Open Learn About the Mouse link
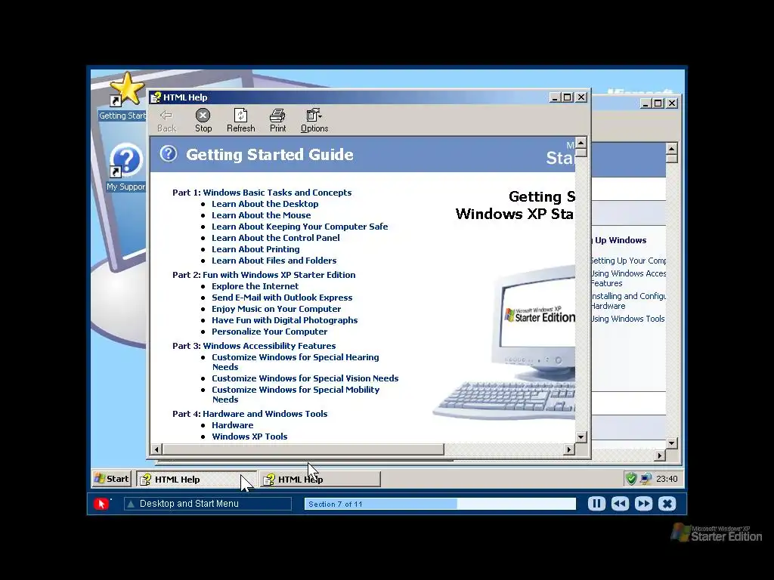The width and height of the screenshot is (774, 580). 261,215
